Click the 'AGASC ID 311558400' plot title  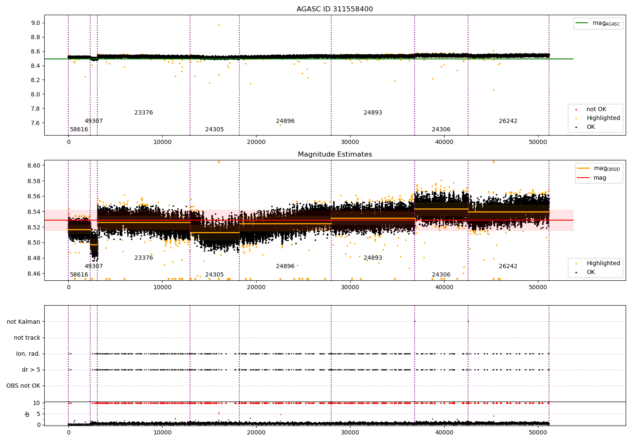pyautogui.click(x=335, y=9)
